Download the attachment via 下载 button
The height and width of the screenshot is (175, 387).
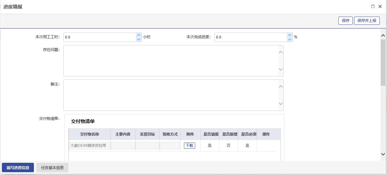[x=190, y=146]
